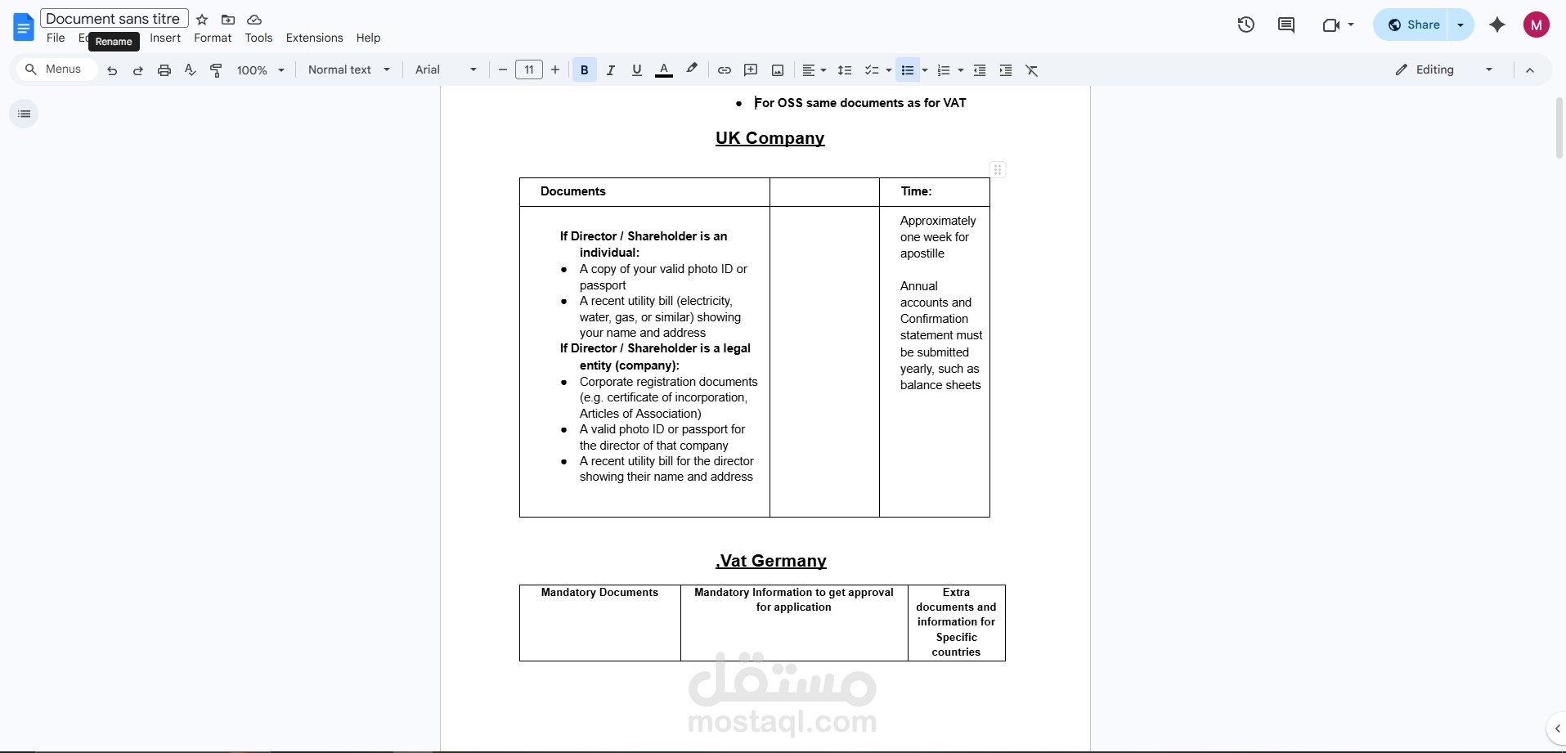Insert a link

[724, 70]
